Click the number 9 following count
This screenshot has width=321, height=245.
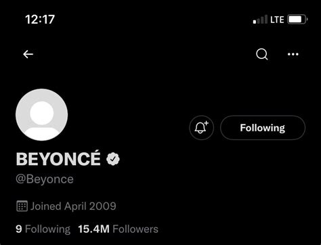19,229
